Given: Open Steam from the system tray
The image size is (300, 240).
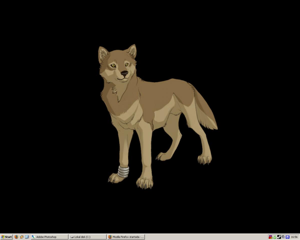Looking at the screenshot, I should click(x=279, y=237).
